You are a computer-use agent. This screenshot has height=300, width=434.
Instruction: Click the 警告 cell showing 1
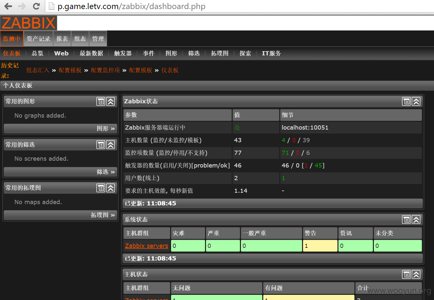tap(320, 246)
